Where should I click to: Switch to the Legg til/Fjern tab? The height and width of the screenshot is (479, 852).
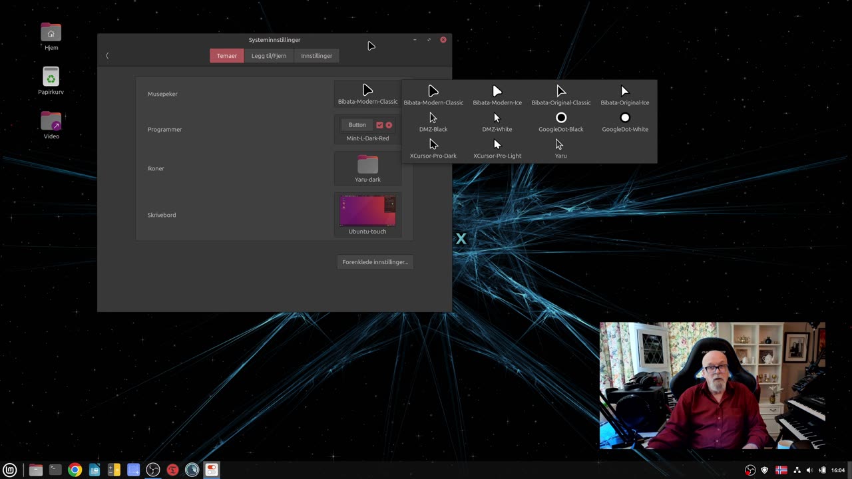point(269,56)
